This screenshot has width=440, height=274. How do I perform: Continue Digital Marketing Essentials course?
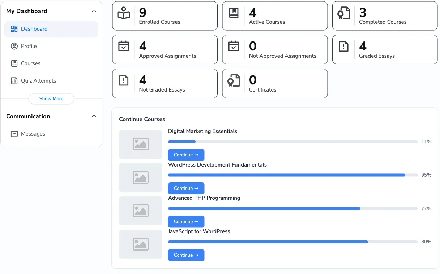(186, 155)
